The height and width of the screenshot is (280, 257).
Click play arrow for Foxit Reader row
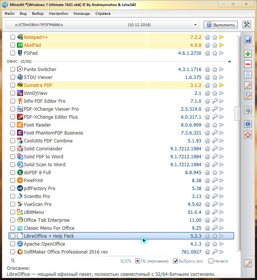tap(221, 125)
